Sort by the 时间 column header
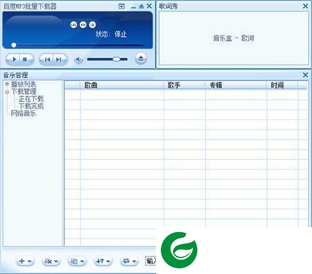The width and height of the screenshot is (312, 274). pyautogui.click(x=282, y=85)
